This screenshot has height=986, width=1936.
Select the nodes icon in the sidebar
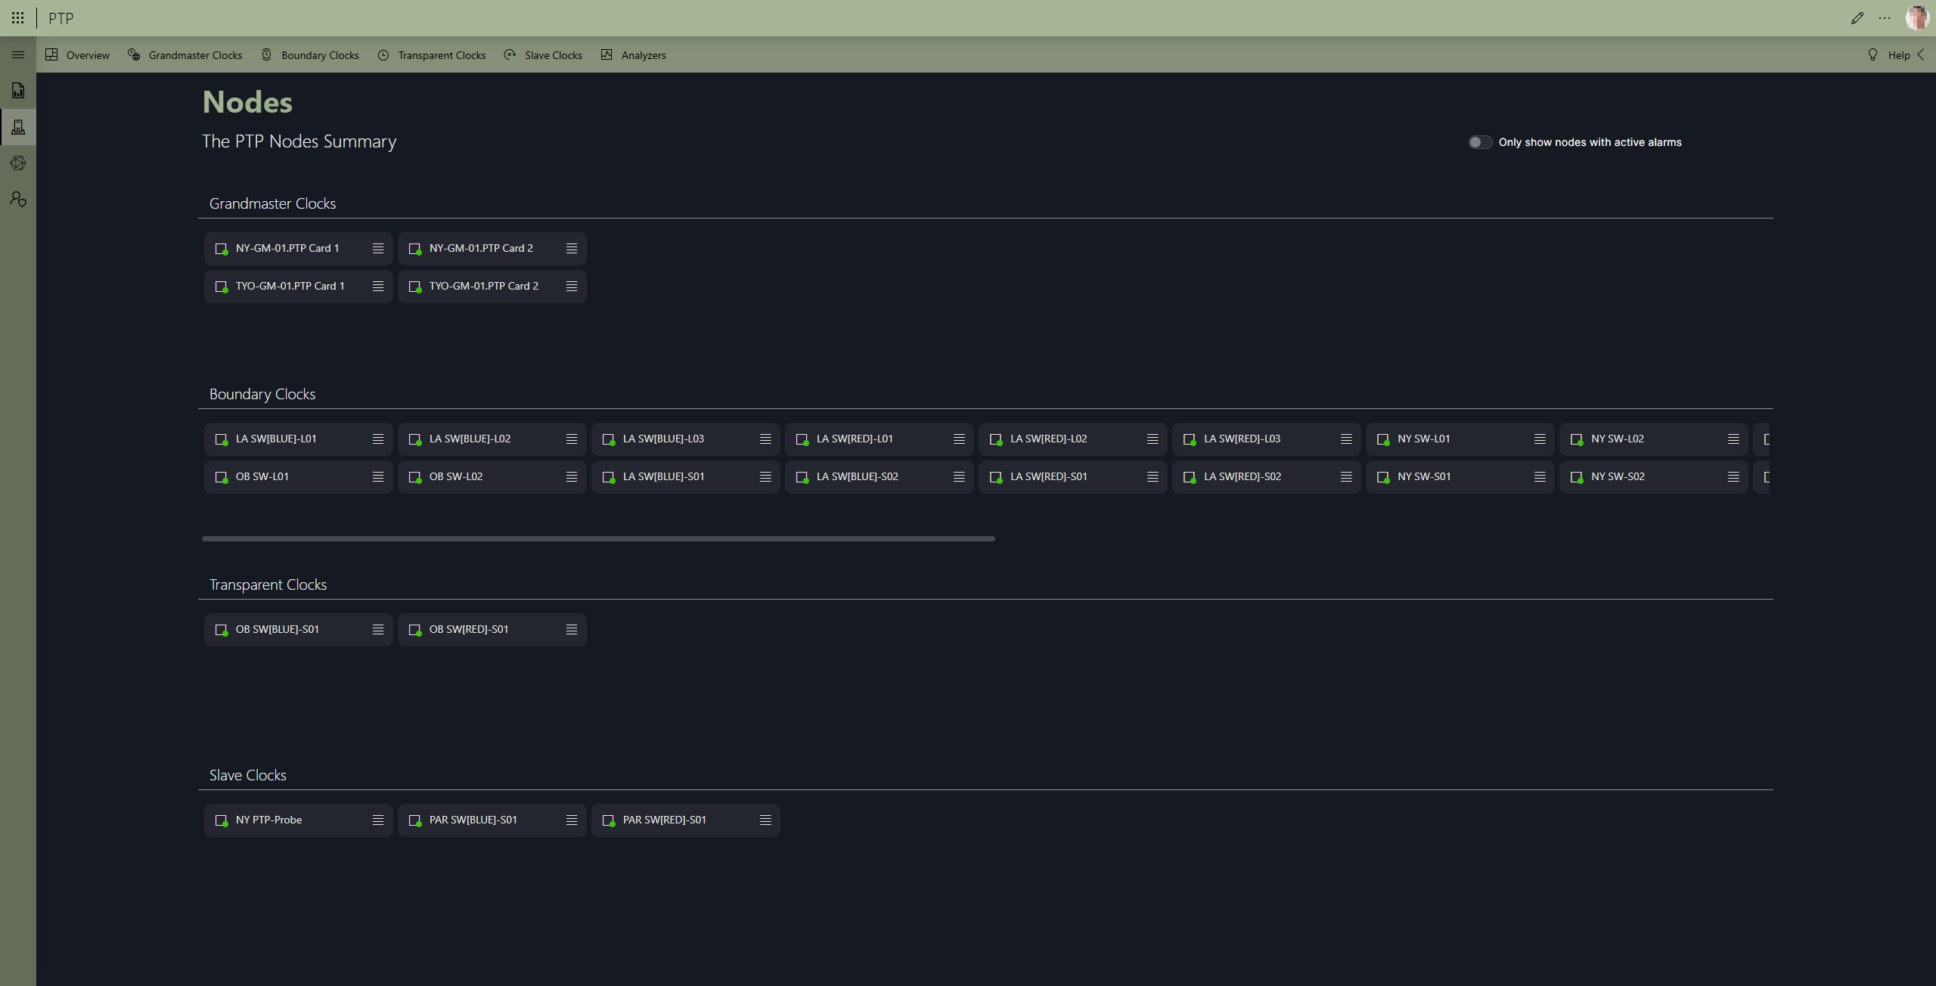[x=18, y=126]
